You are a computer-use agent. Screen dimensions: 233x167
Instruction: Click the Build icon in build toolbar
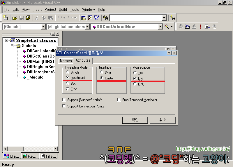(187, 27)
